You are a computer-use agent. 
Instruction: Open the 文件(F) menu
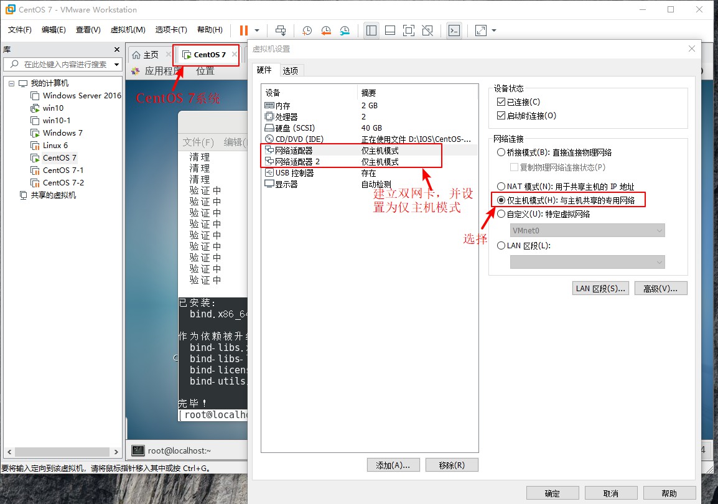point(20,30)
